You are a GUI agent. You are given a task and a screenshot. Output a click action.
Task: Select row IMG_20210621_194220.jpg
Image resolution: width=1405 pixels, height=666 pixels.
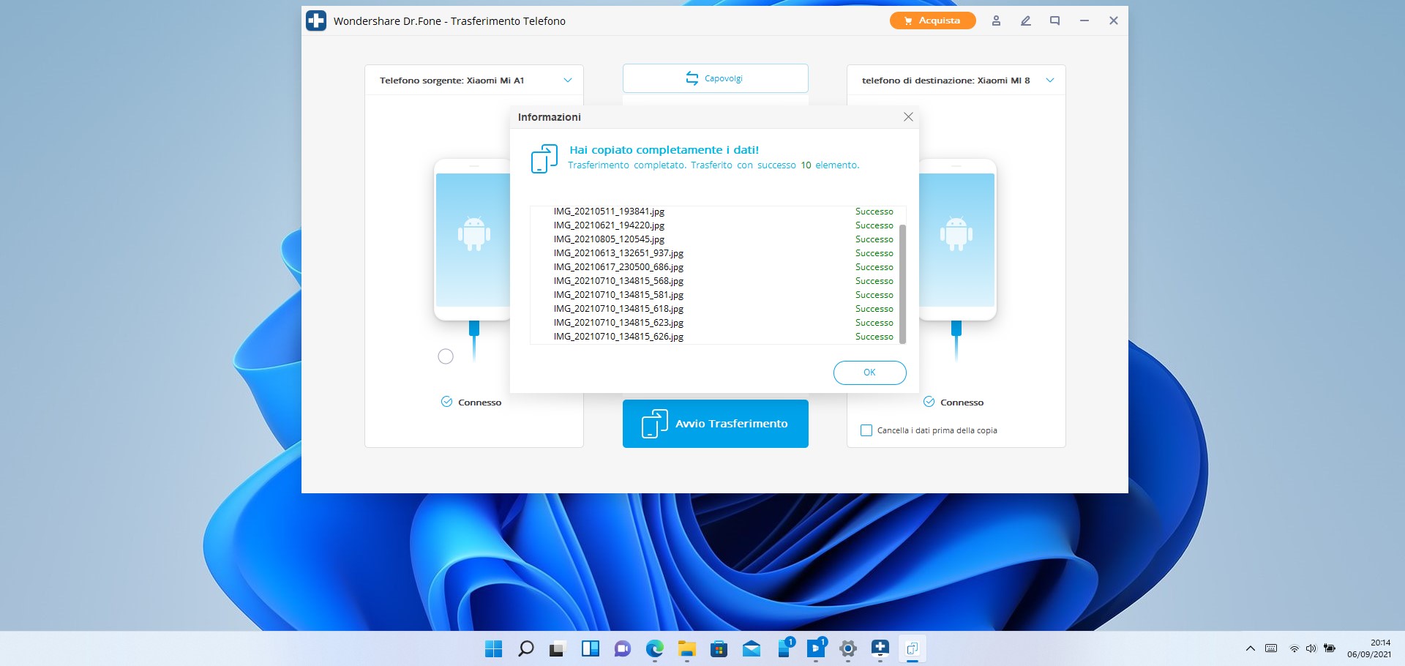pos(718,225)
